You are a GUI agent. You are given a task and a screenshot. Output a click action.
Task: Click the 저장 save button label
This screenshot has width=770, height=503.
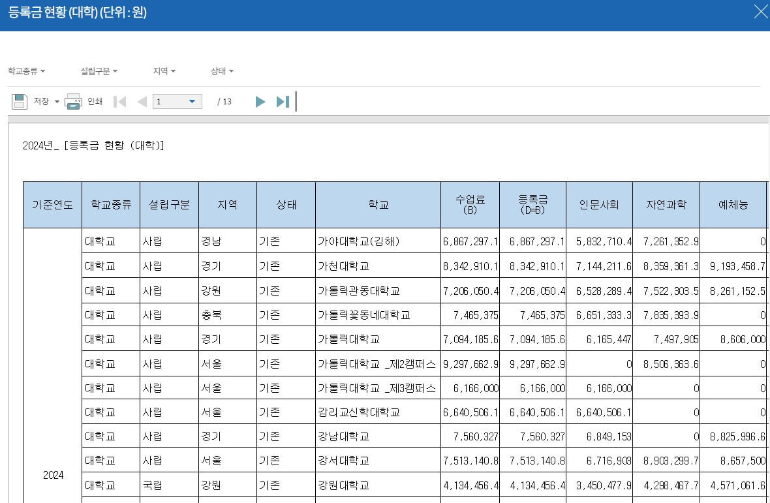click(40, 101)
